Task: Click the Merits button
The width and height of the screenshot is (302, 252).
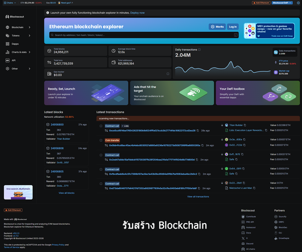Action: (x=217, y=27)
